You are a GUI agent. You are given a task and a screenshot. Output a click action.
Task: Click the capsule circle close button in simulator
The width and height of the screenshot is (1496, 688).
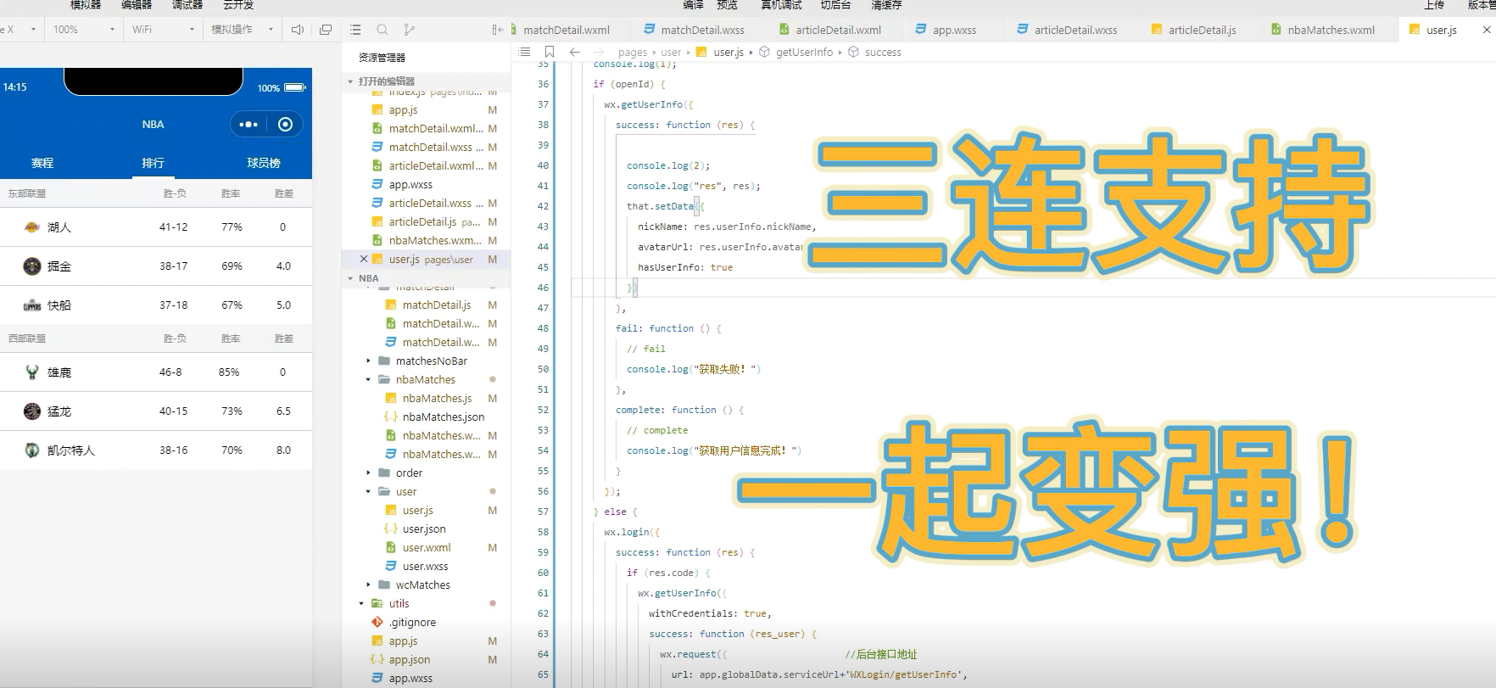[x=286, y=125]
